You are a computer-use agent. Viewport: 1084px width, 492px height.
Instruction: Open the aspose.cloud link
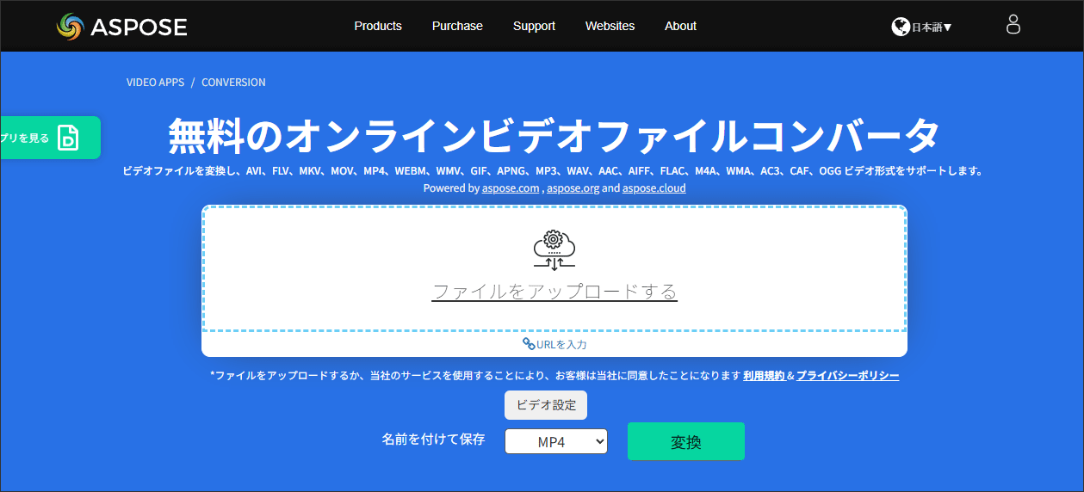coord(654,188)
